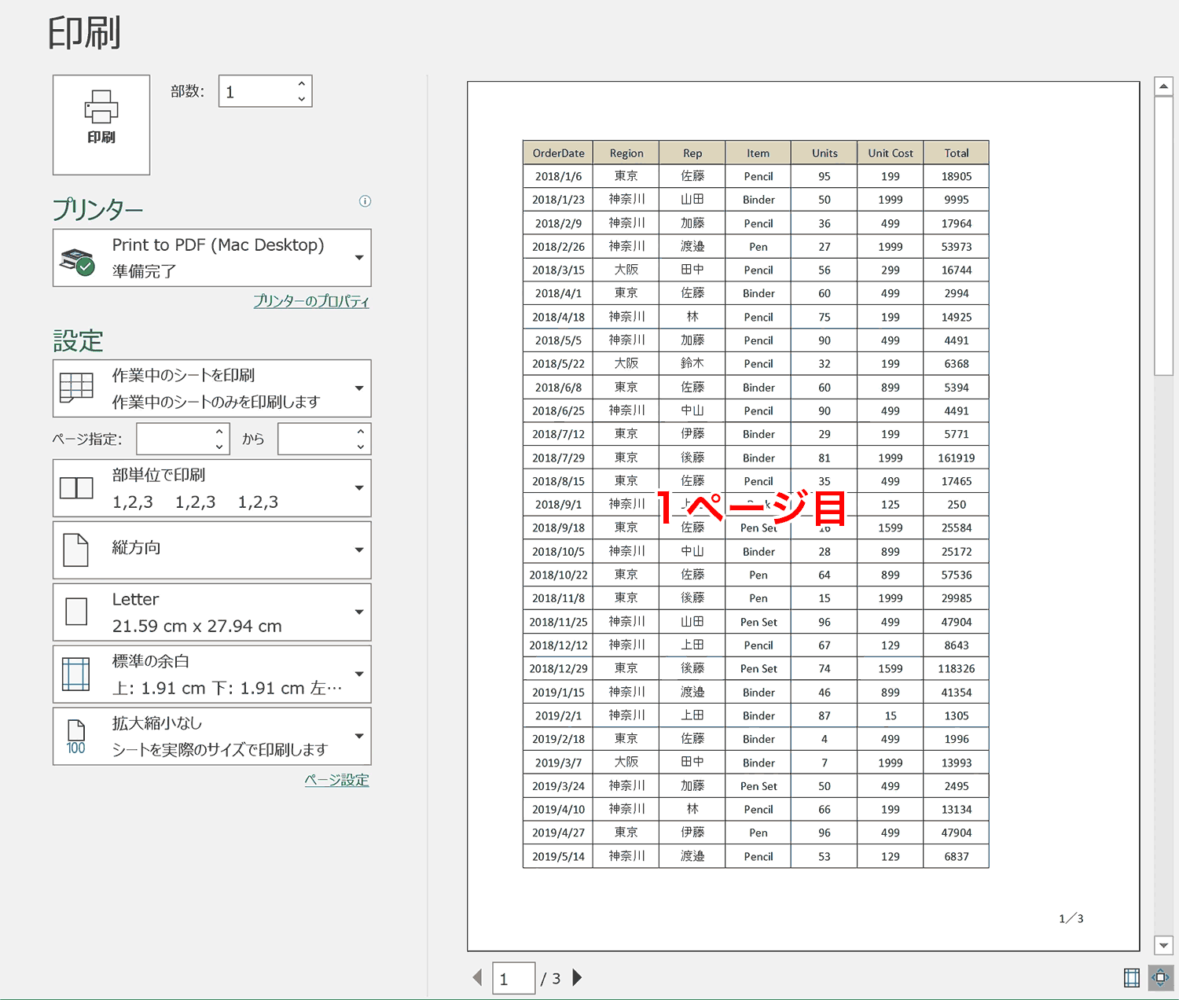
Task: Open プリンターのプロパティ link
Action: pos(311,301)
